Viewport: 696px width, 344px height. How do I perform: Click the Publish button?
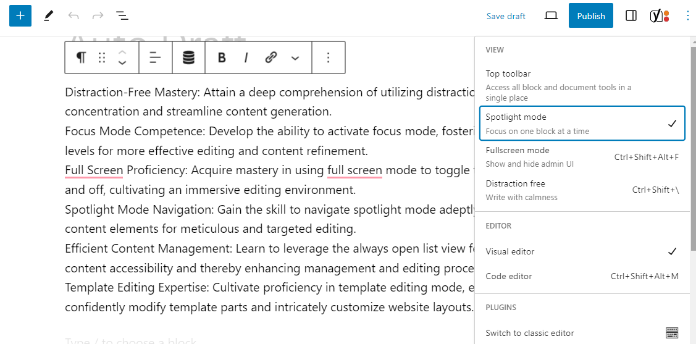coord(590,16)
